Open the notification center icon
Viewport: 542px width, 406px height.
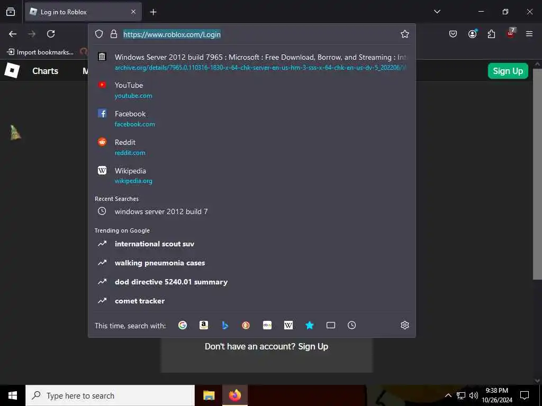coord(525,395)
